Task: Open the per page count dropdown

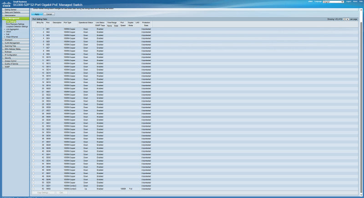Action: (x=346, y=19)
